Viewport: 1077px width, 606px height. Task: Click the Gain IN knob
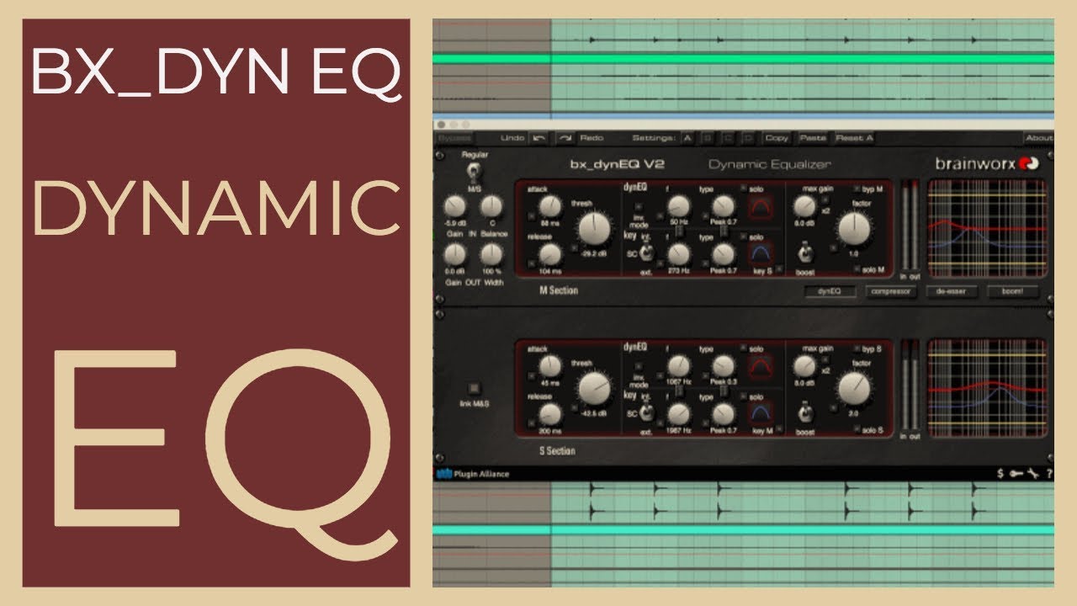pos(454,206)
